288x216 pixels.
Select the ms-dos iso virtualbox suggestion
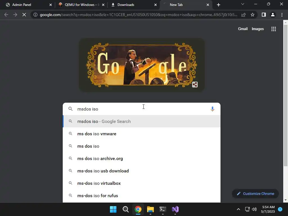tap(141, 183)
